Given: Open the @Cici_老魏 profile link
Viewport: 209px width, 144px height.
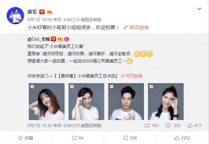Looking at the screenshot, I should coord(38,39).
